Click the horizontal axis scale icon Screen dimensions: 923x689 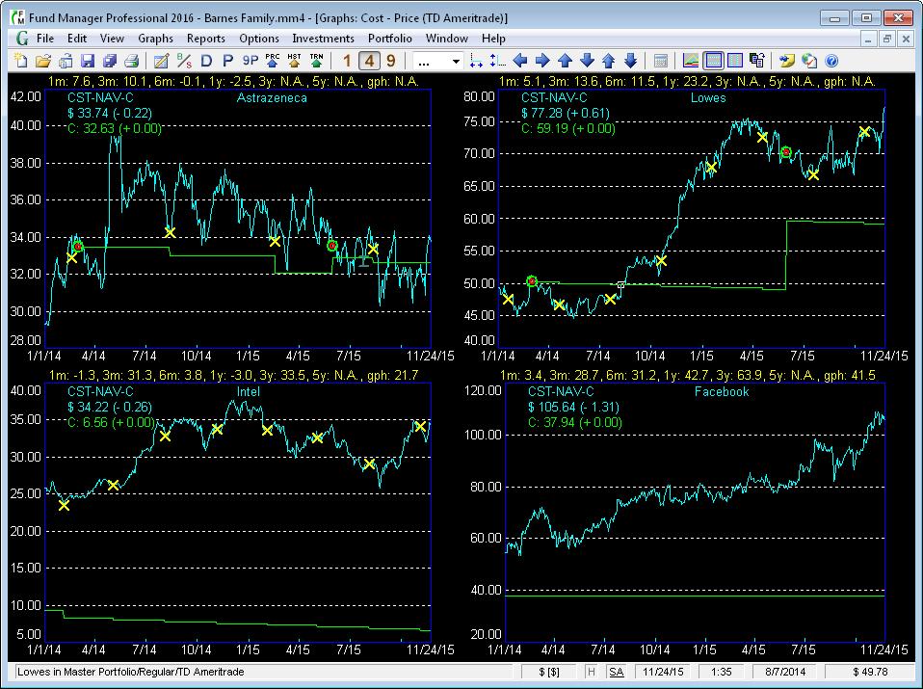476,61
